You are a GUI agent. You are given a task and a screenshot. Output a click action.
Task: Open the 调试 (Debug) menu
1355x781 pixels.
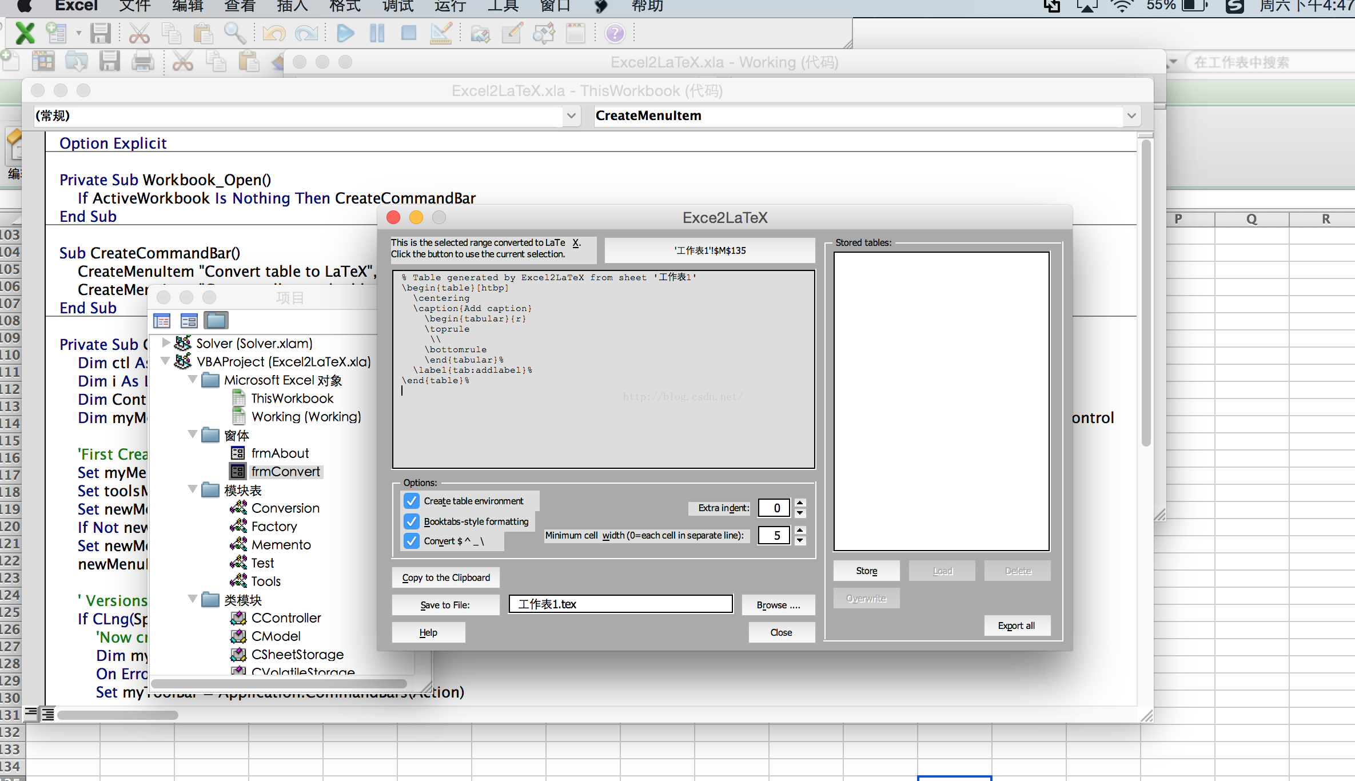(x=397, y=6)
